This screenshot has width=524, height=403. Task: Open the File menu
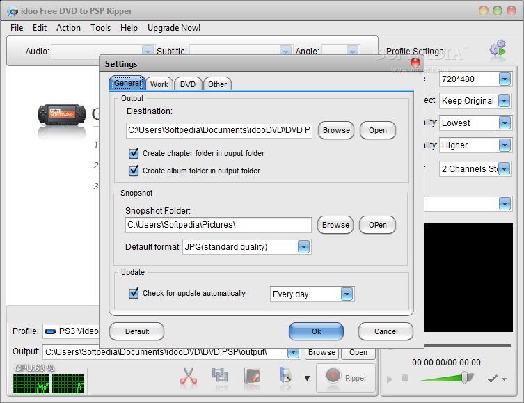point(17,28)
